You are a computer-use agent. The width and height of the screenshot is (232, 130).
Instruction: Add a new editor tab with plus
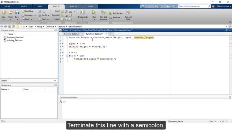coord(111,34)
